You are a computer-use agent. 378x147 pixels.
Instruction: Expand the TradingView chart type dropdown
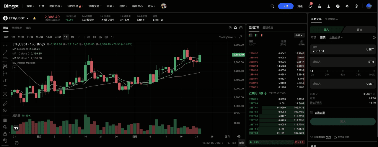point(227,37)
